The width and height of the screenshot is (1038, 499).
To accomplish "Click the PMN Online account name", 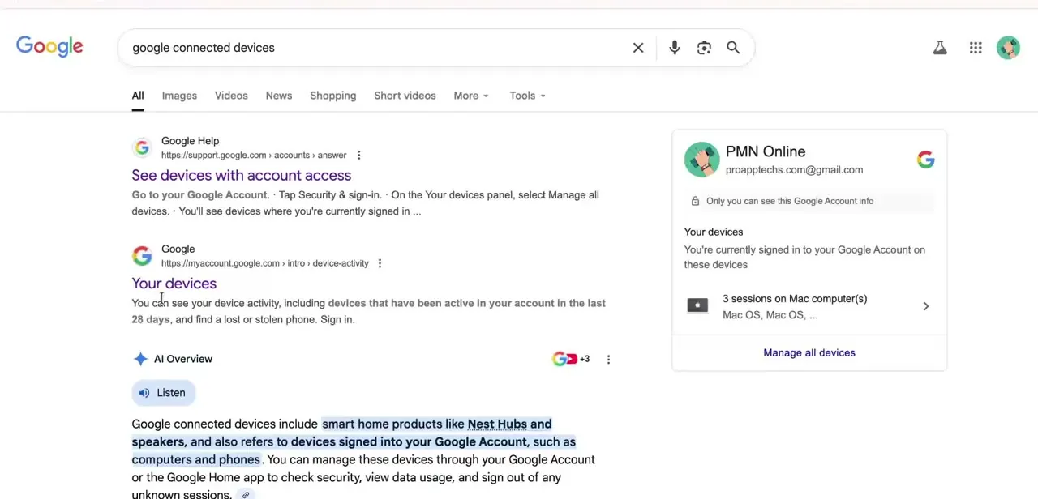I will (766, 151).
